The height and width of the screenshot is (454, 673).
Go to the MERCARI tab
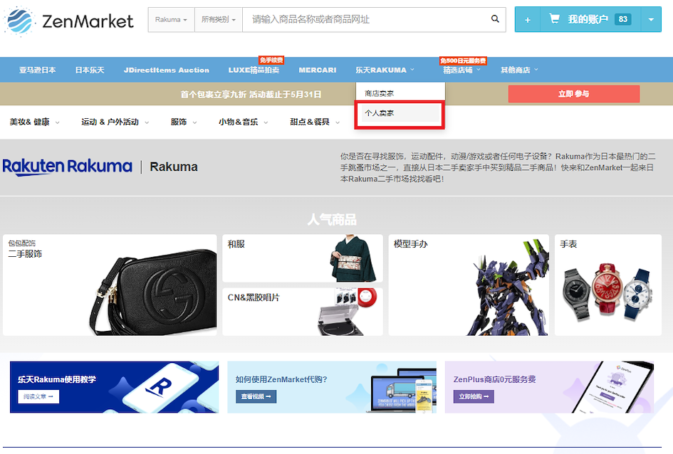point(318,70)
